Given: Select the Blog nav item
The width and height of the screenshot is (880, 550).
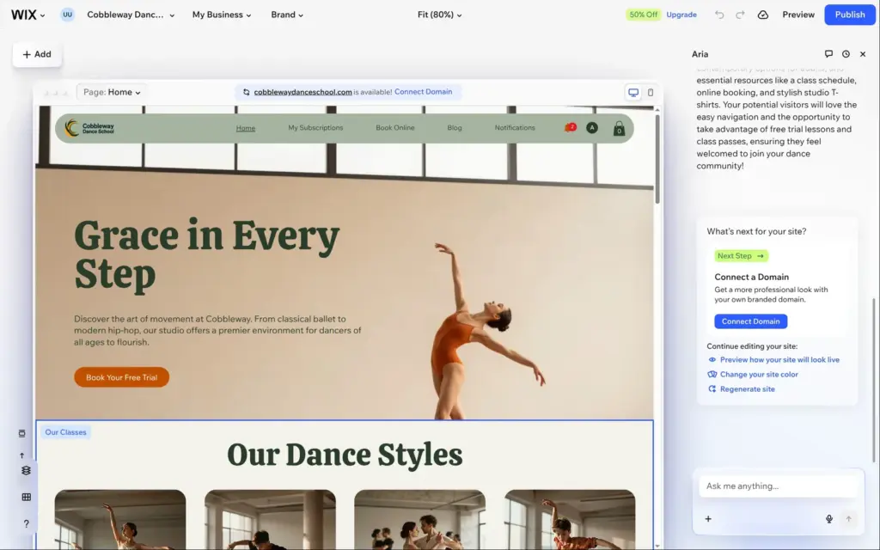Looking at the screenshot, I should (455, 128).
